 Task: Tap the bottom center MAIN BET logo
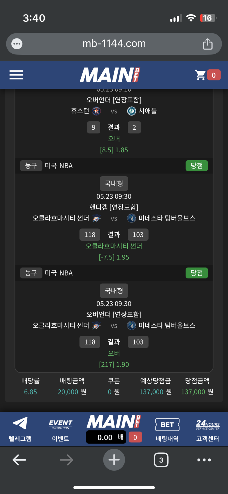coord(114,421)
